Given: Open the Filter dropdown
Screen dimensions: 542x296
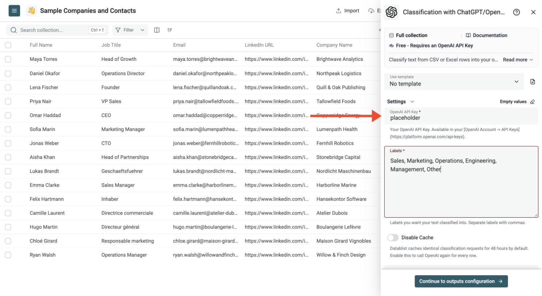Looking at the screenshot, I should tap(130, 30).
